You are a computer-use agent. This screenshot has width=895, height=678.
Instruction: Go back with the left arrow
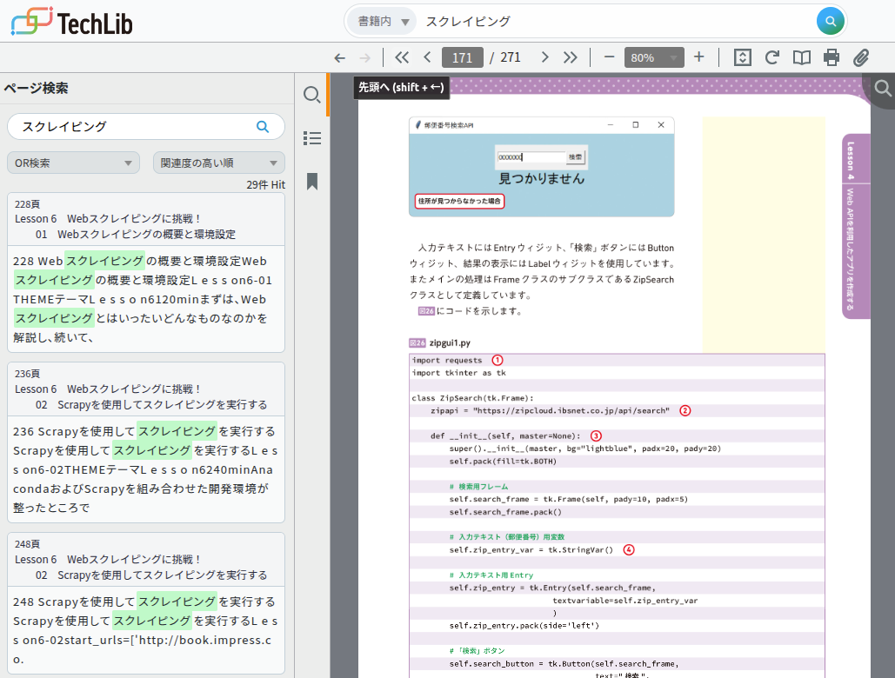(x=339, y=57)
